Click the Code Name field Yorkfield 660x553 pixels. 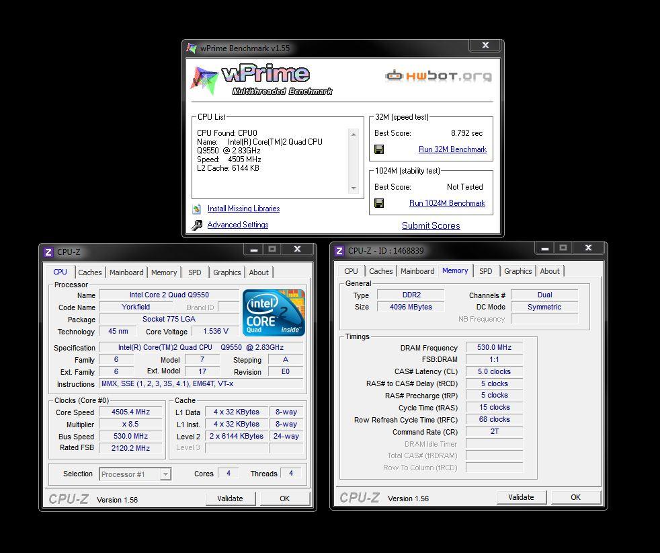[136, 307]
